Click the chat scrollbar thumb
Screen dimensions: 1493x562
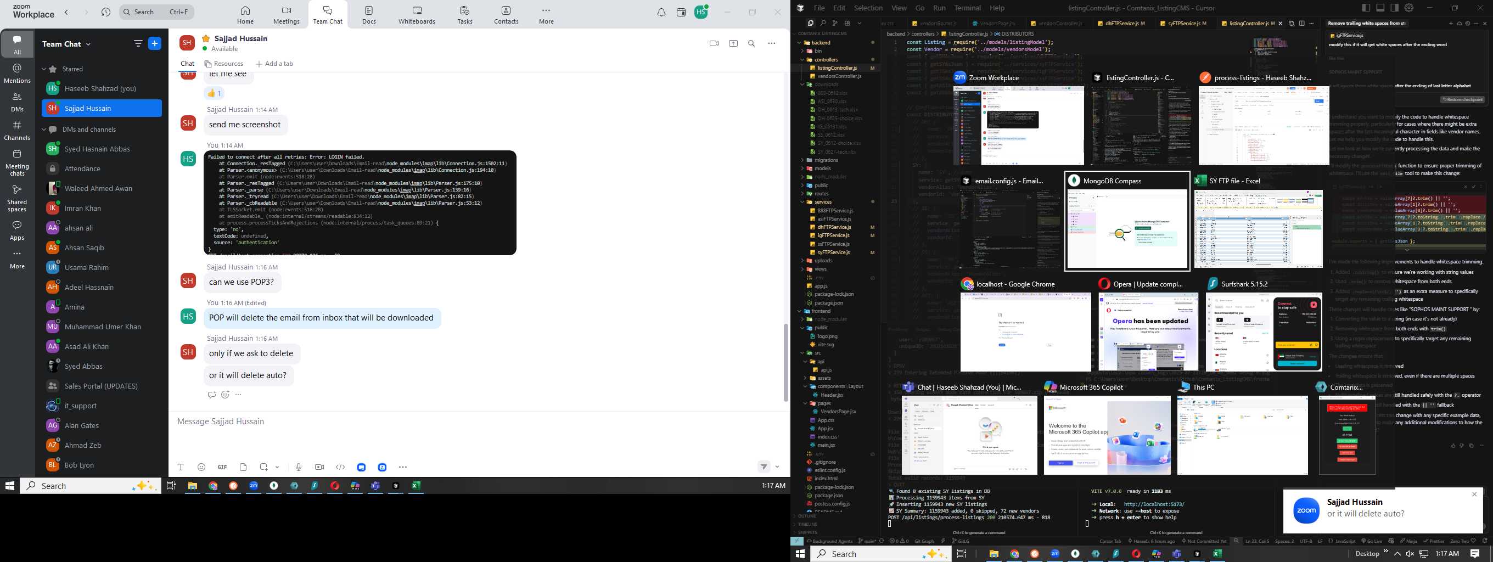pos(786,362)
